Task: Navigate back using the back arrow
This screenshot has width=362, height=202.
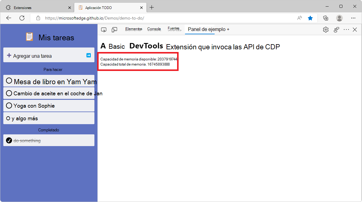Action: 8,18
